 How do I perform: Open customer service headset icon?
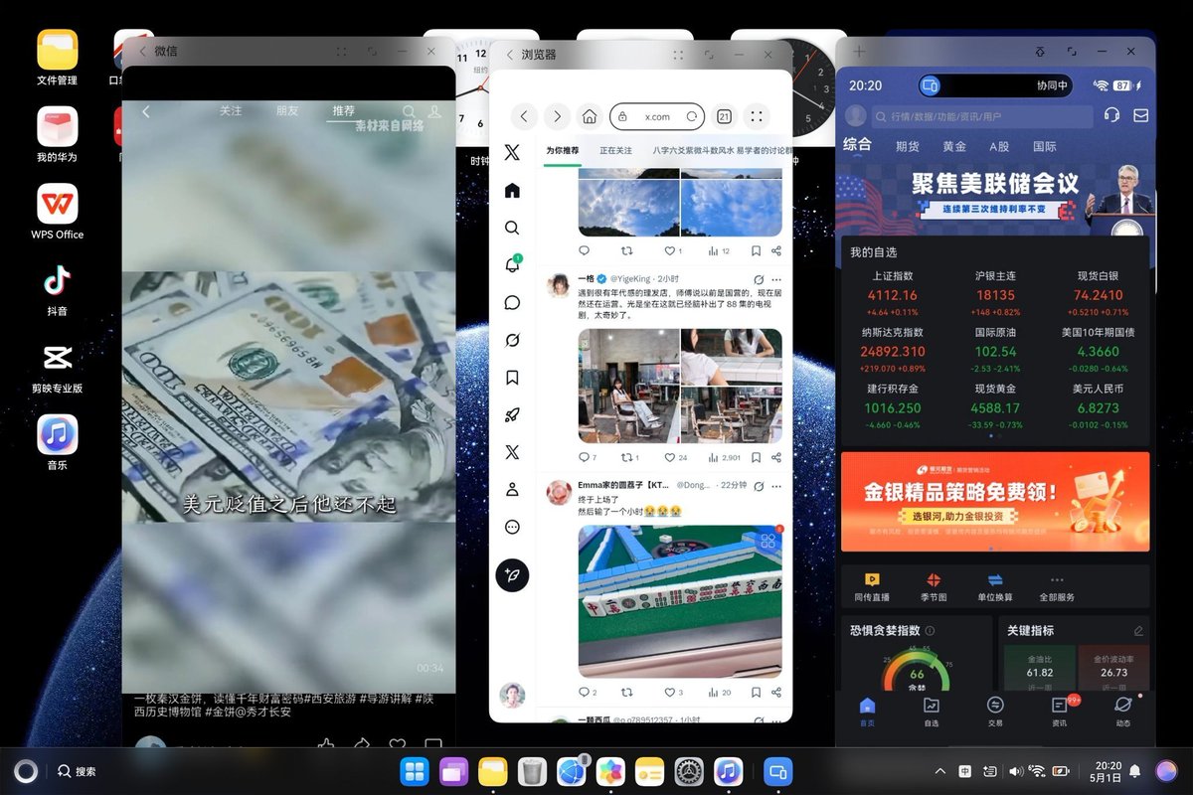(1111, 115)
